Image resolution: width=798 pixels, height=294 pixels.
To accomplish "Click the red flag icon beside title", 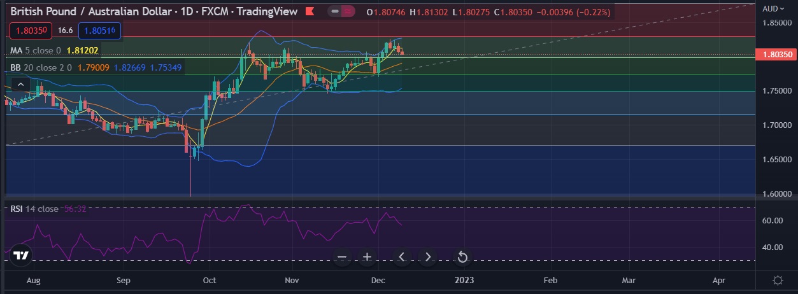I will coord(310,11).
